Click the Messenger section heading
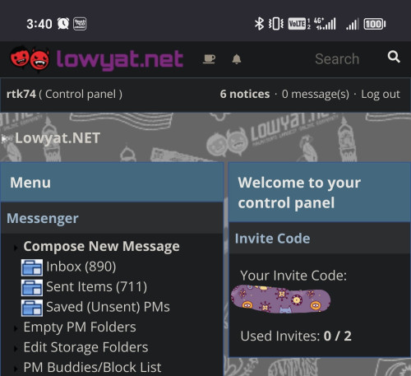The height and width of the screenshot is (376, 411). point(43,219)
